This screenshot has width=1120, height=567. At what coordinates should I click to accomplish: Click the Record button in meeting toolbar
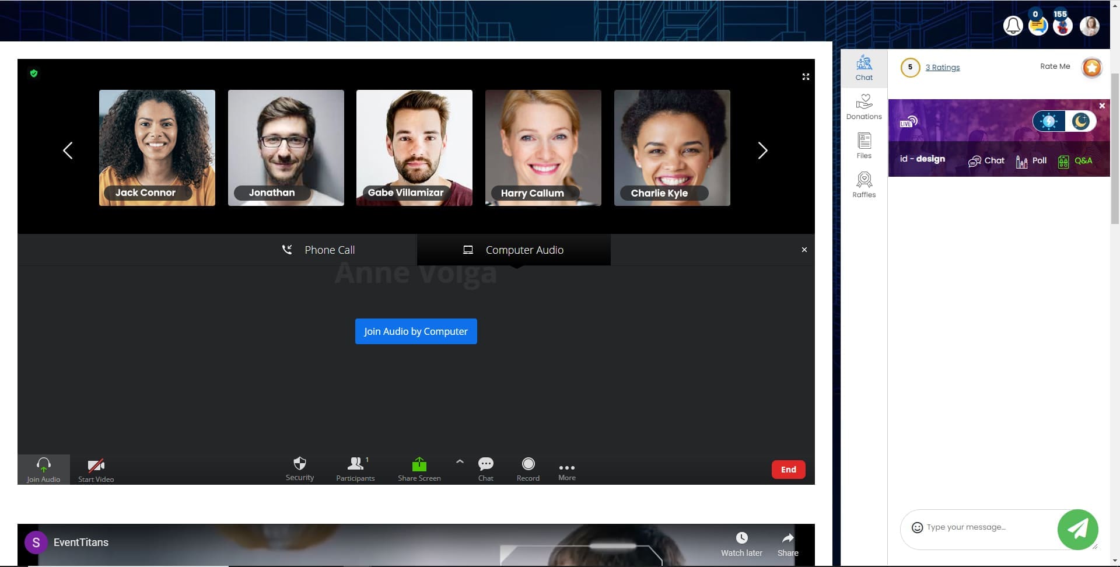[x=528, y=468]
